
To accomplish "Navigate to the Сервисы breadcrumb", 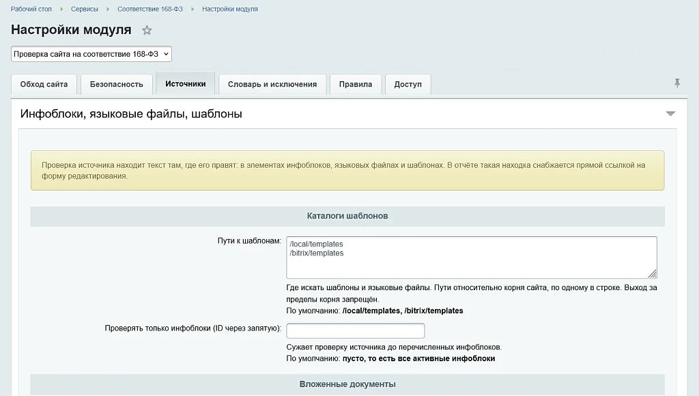I will [x=84, y=9].
